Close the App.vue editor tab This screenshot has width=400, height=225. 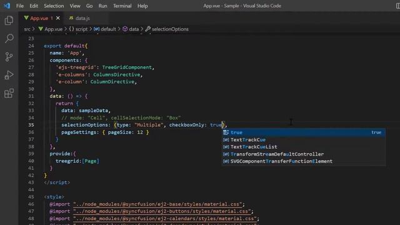(x=58, y=18)
